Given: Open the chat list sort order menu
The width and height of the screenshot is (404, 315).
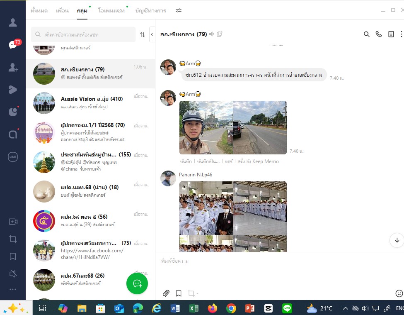Looking at the screenshot, I should click(x=142, y=35).
